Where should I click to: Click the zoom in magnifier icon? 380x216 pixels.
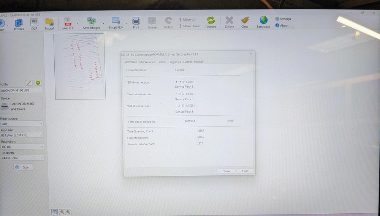(68, 212)
